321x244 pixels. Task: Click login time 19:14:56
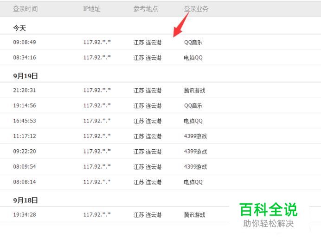click(25, 105)
